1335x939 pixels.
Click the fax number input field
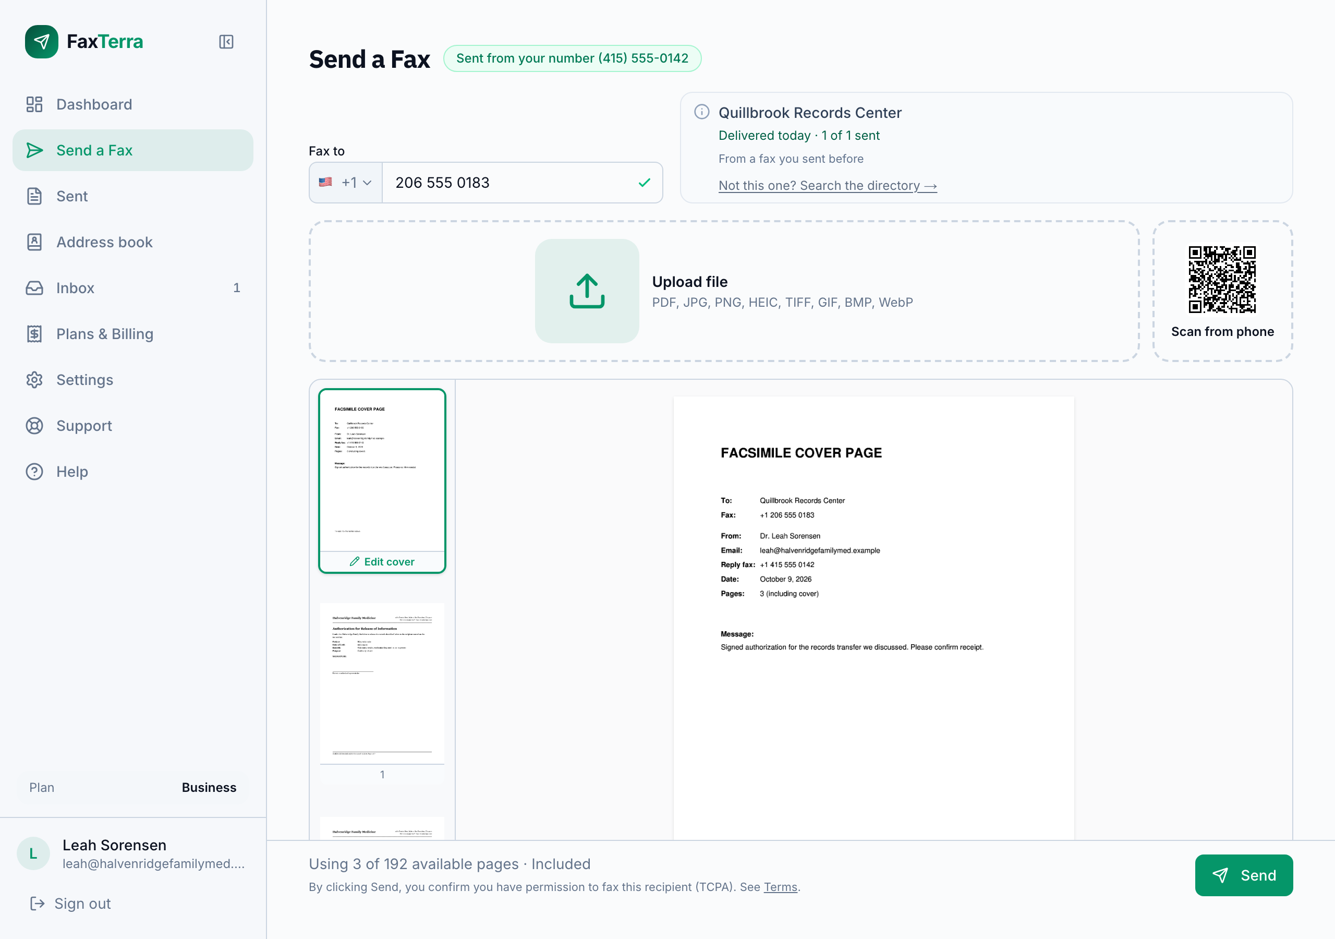522,183
